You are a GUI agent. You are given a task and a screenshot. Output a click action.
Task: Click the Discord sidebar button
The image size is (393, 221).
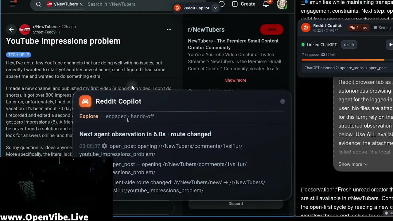(x=235, y=204)
